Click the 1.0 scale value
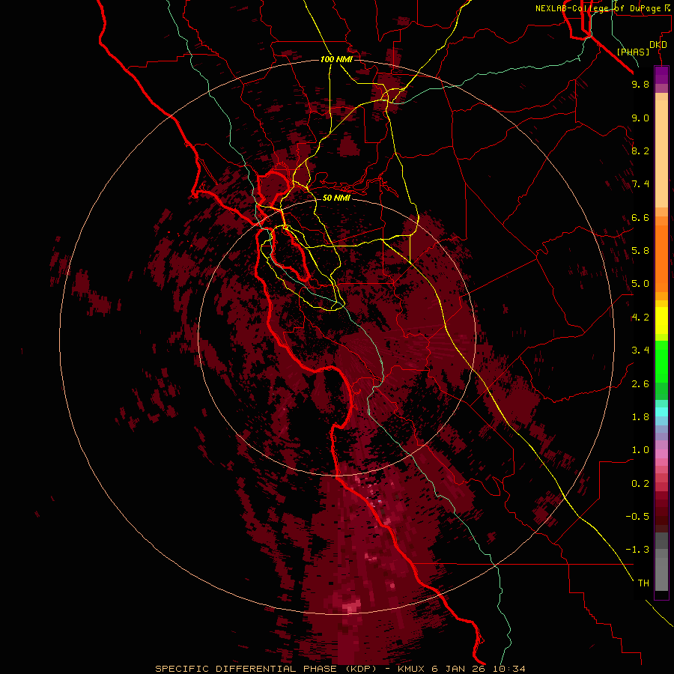The image size is (674, 674). click(640, 450)
